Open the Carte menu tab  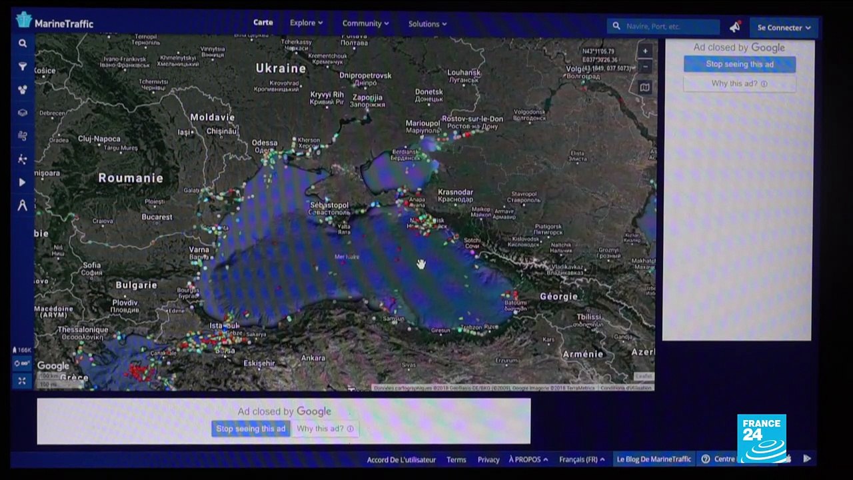263,23
